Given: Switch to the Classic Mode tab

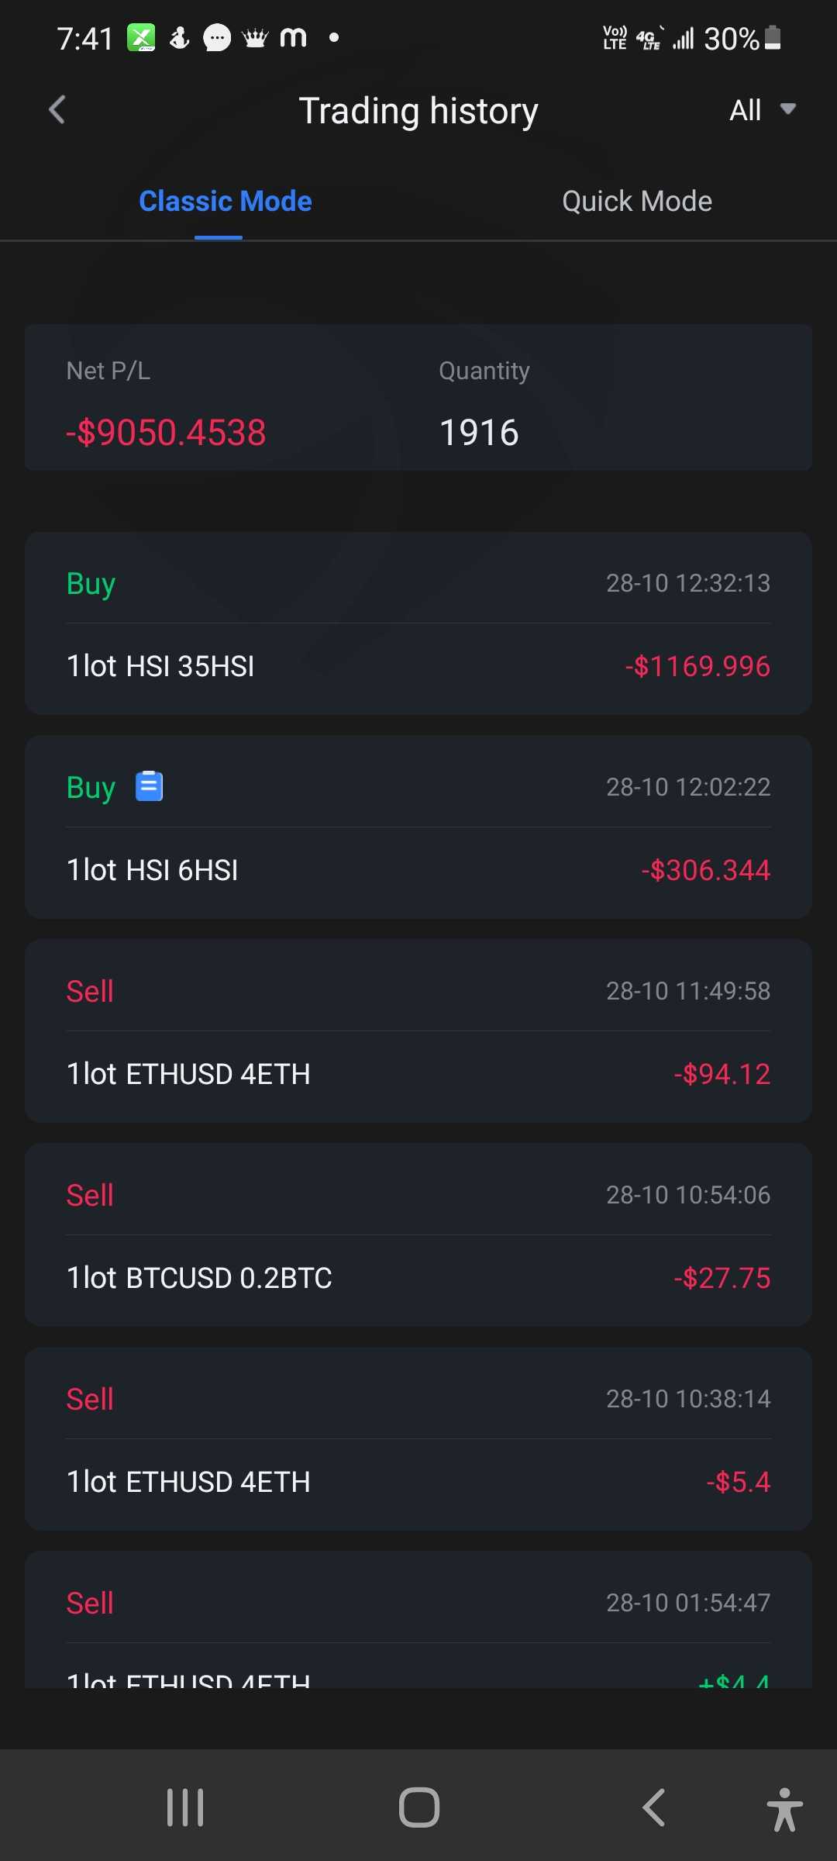Looking at the screenshot, I should [225, 202].
